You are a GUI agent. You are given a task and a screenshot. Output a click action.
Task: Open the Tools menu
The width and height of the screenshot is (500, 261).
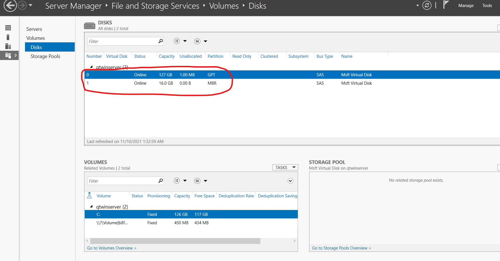click(487, 5)
